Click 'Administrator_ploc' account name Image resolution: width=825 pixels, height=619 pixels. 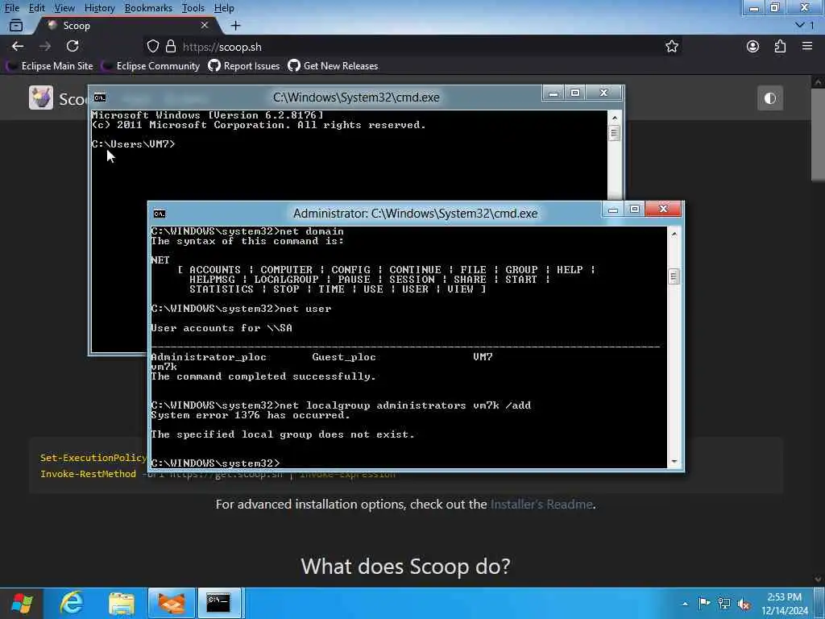pos(209,357)
